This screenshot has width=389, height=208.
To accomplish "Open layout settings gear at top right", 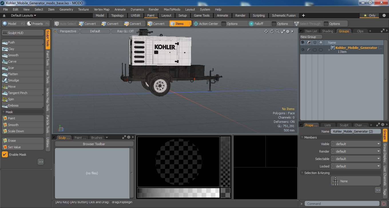I will [384, 15].
